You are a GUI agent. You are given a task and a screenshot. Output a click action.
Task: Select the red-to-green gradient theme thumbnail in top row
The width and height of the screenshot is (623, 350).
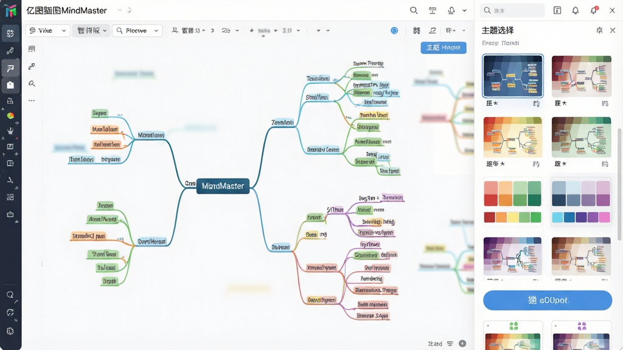[x=581, y=76]
